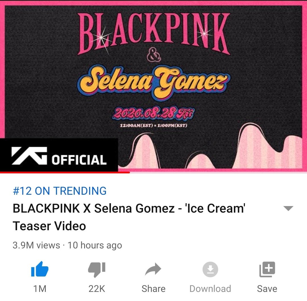Click the YG logo in the video
This screenshot has width=307, height=301.
29,155
